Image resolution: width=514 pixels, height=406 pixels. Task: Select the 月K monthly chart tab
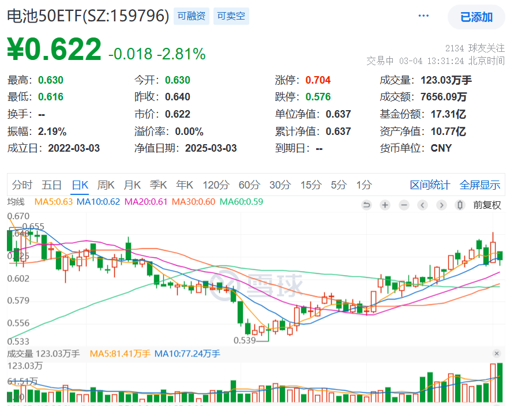pos(133,185)
